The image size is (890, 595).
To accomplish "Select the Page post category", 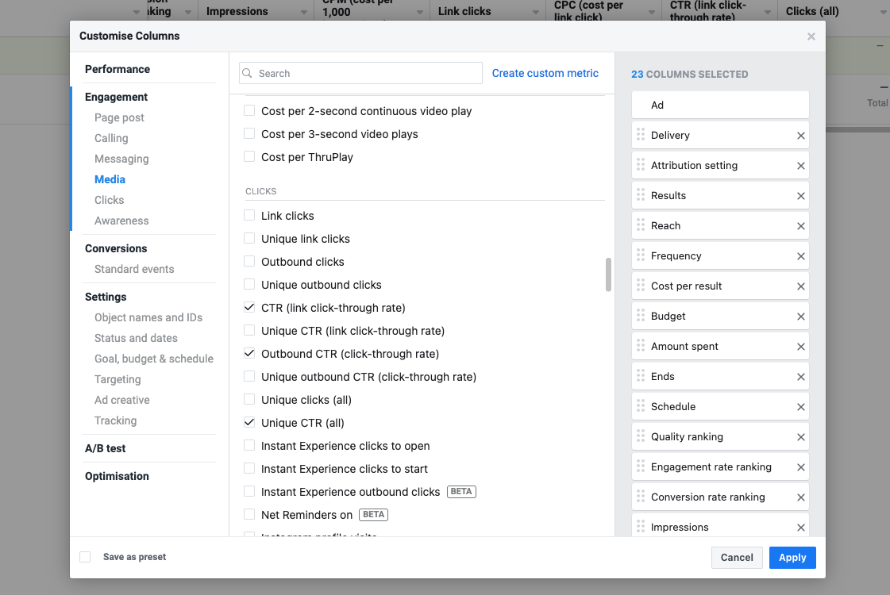I will [x=119, y=117].
